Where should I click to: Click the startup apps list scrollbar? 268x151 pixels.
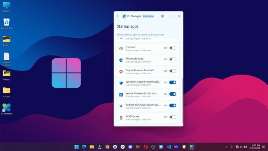[182, 101]
